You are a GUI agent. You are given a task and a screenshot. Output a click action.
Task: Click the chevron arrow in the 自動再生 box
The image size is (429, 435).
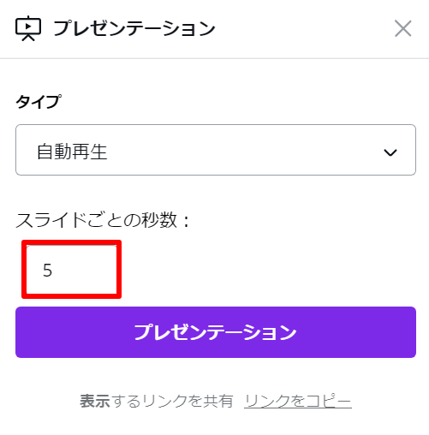tap(390, 152)
